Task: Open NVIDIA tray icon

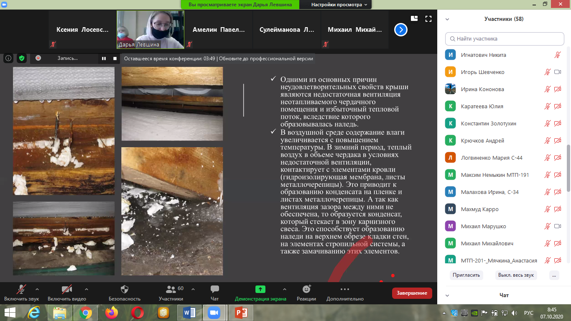Action: [474, 313]
